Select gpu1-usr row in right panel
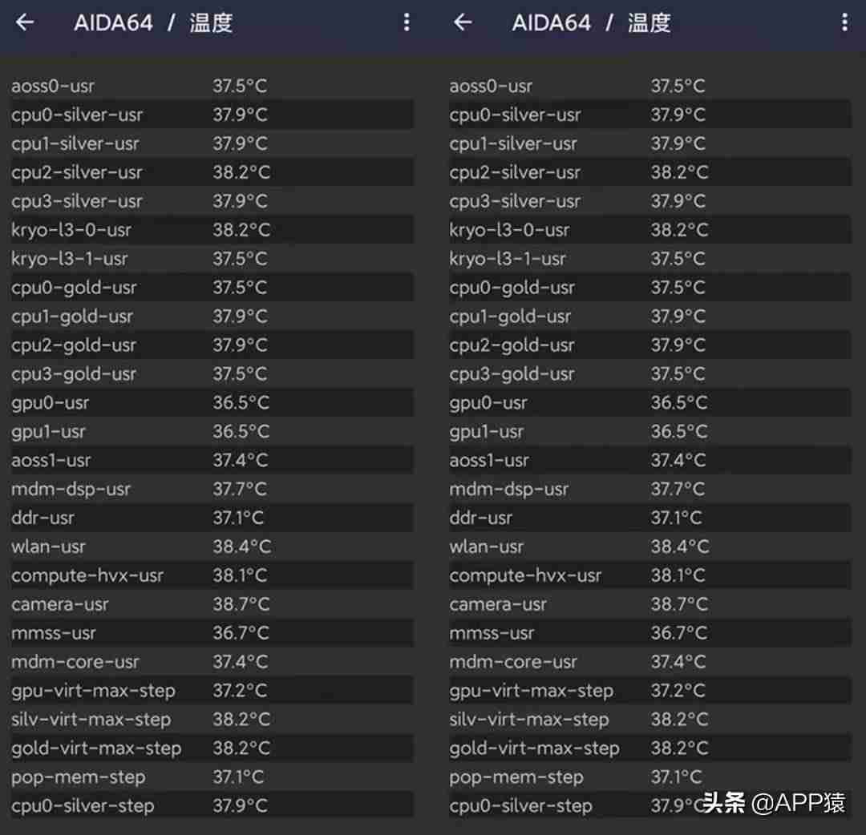This screenshot has height=835, width=866. pos(649,431)
